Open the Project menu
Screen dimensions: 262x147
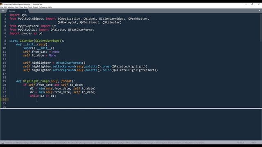click(36, 7)
